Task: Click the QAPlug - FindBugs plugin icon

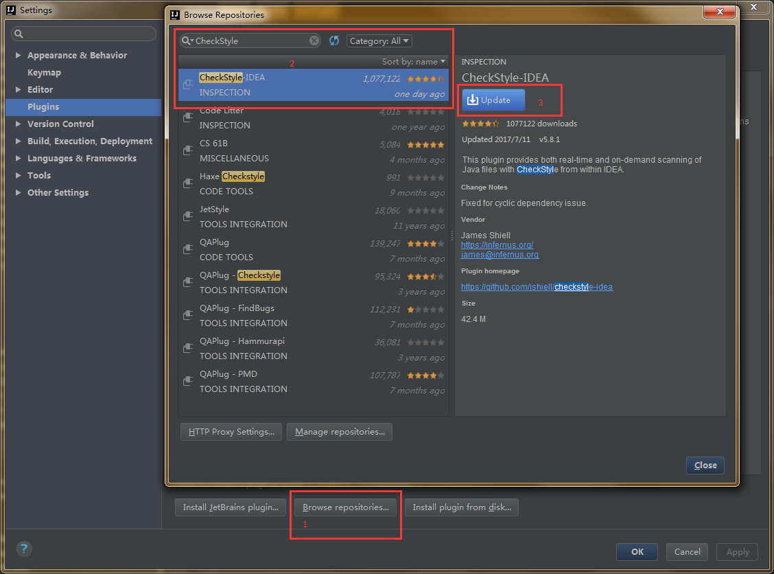Action: coord(188,315)
